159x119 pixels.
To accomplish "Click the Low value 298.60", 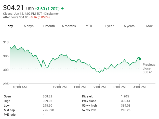I will tap(47, 106).
